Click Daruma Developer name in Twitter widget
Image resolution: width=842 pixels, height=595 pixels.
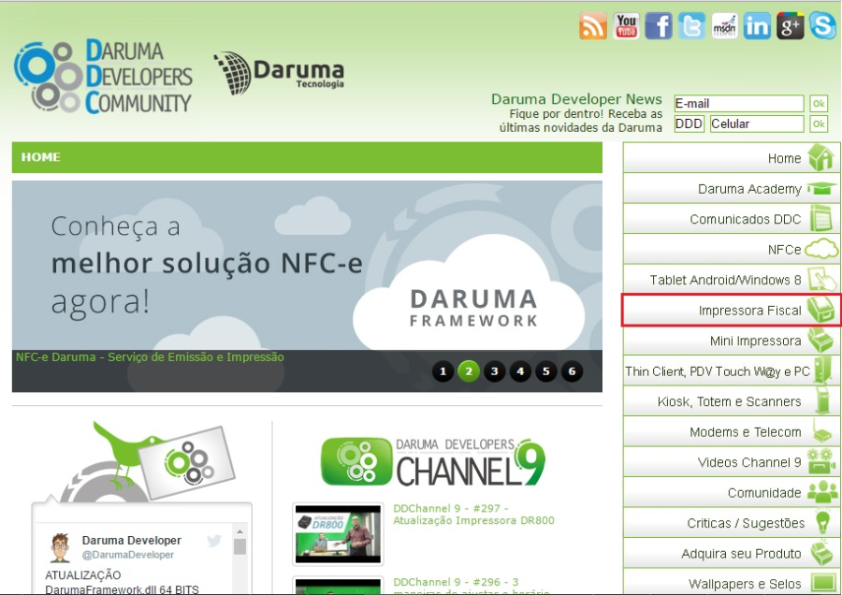click(132, 540)
